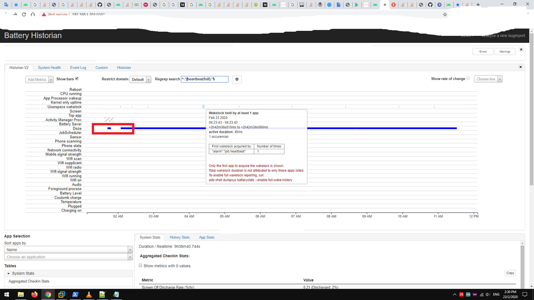The height and width of the screenshot is (300, 534).
Task: Click the browser address bar URL
Action: [88, 14]
